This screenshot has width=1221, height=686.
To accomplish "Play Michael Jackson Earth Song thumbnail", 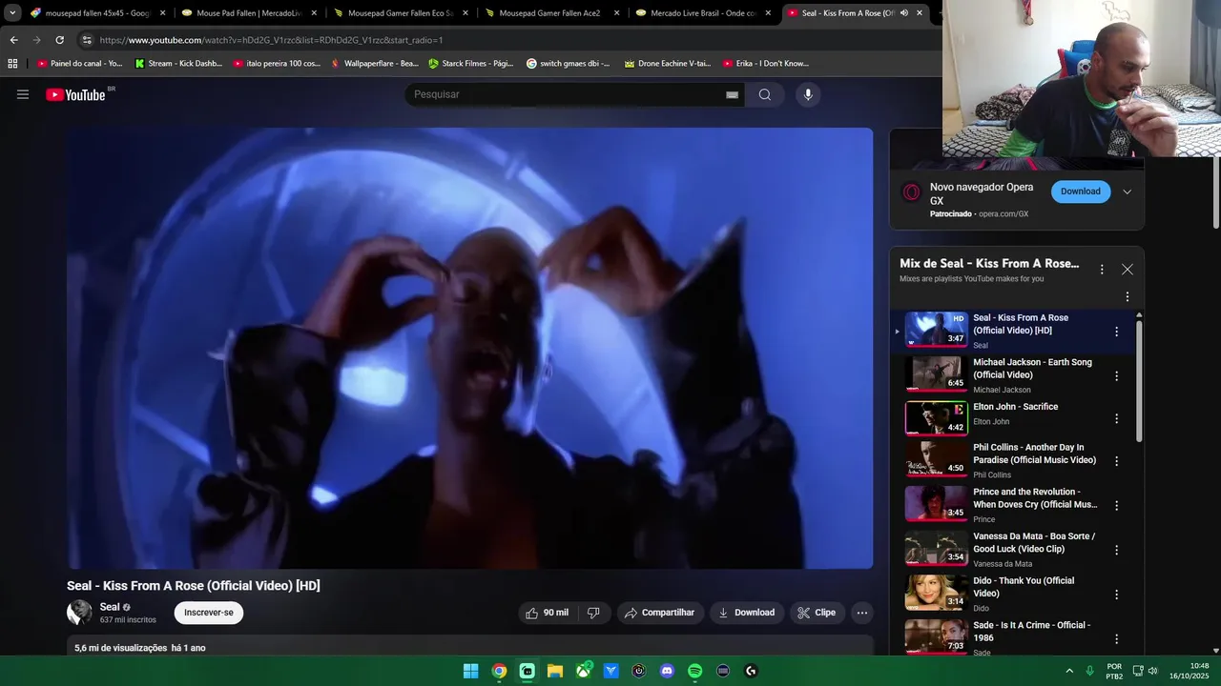I will (x=936, y=373).
